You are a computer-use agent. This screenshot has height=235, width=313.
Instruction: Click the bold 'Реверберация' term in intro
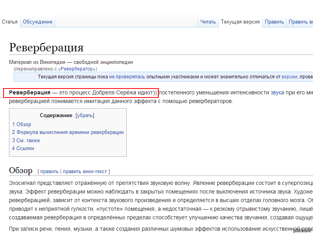[30, 93]
